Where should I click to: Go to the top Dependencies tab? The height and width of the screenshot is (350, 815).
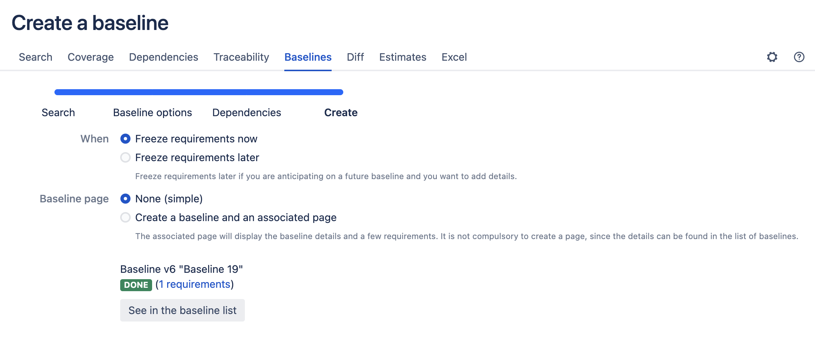coord(163,57)
